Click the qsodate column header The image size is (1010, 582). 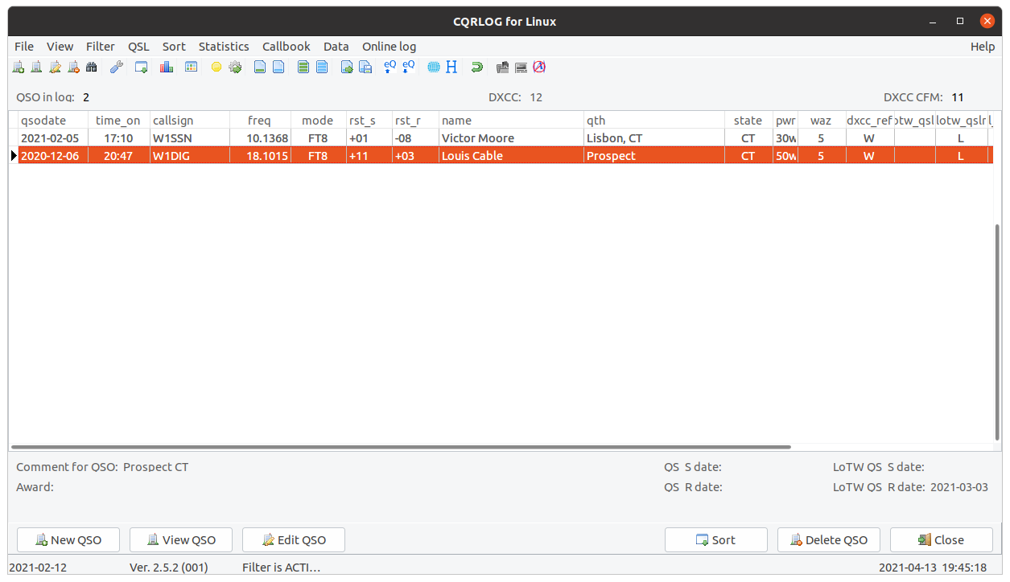point(53,121)
